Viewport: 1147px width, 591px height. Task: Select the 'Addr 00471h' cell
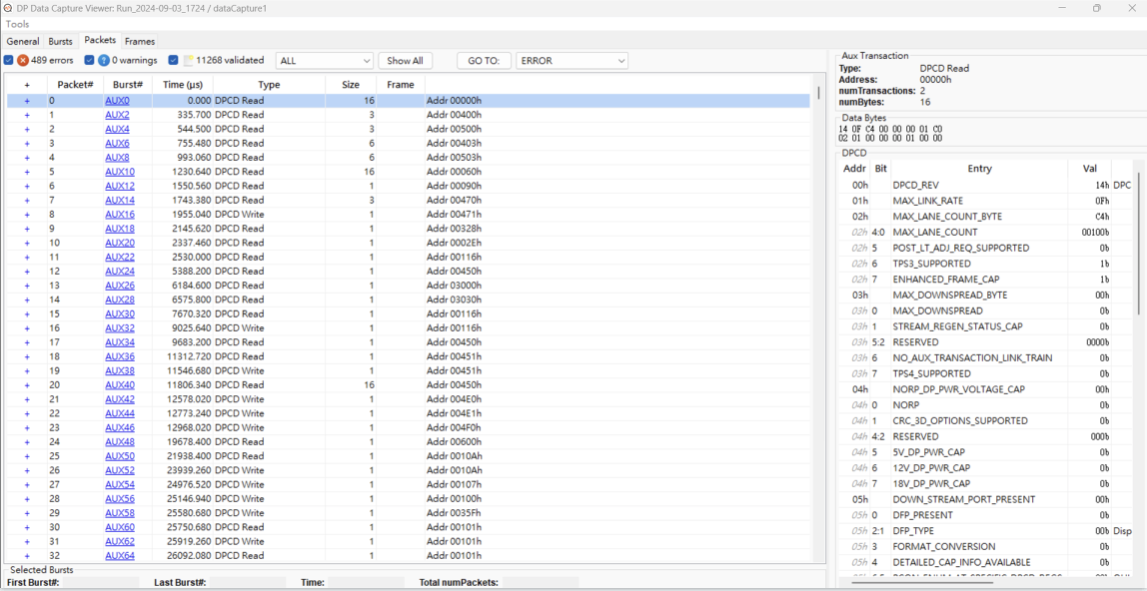(454, 215)
